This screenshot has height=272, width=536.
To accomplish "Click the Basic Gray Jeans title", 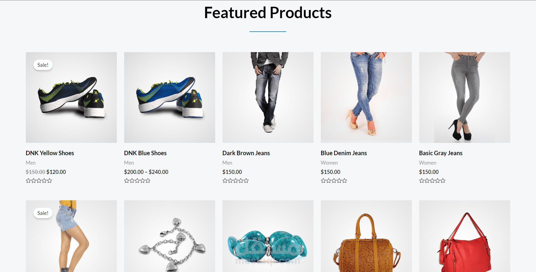I will click(x=441, y=153).
